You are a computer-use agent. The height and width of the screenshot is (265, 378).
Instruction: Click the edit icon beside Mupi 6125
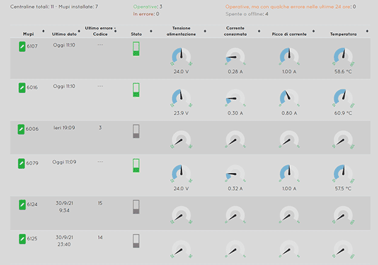[22, 239]
